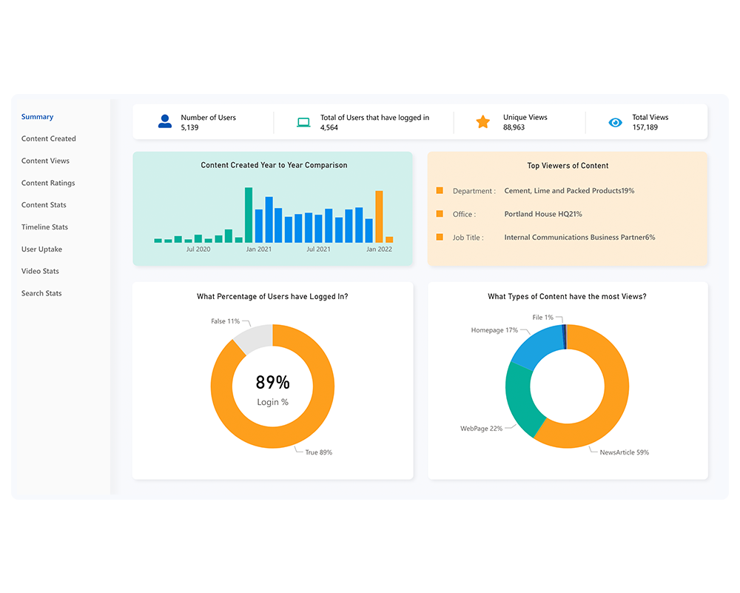Viewport: 740px width, 593px height.
Task: Switch to the Content Created tab
Action: tap(49, 138)
